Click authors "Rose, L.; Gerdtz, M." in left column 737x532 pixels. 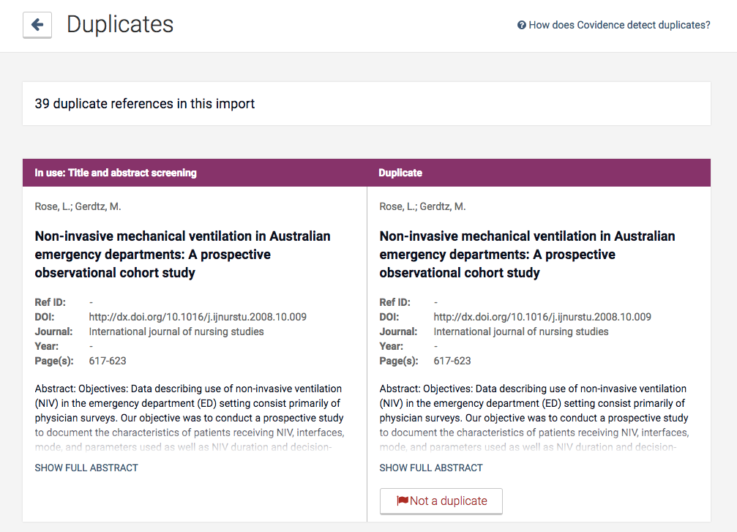tap(78, 206)
